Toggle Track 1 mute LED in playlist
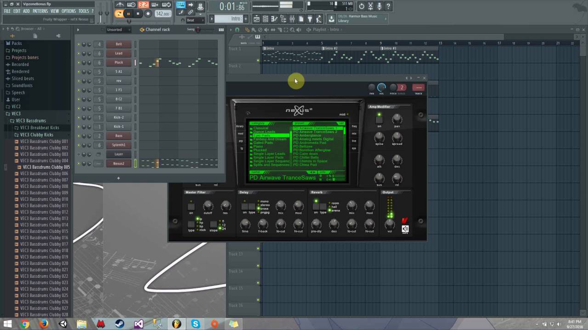Screen dimensions: 588x330 click(x=258, y=60)
